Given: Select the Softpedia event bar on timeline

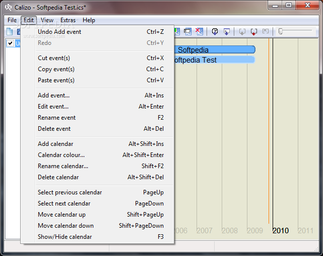Looking at the screenshot, I should point(215,50).
